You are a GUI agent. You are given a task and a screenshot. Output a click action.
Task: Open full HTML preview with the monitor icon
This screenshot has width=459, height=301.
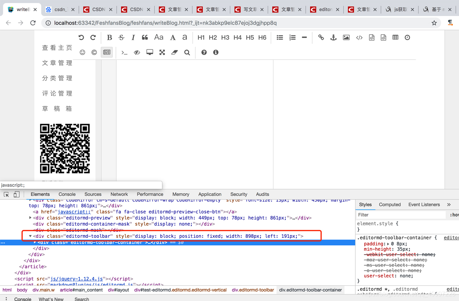pyautogui.click(x=150, y=52)
